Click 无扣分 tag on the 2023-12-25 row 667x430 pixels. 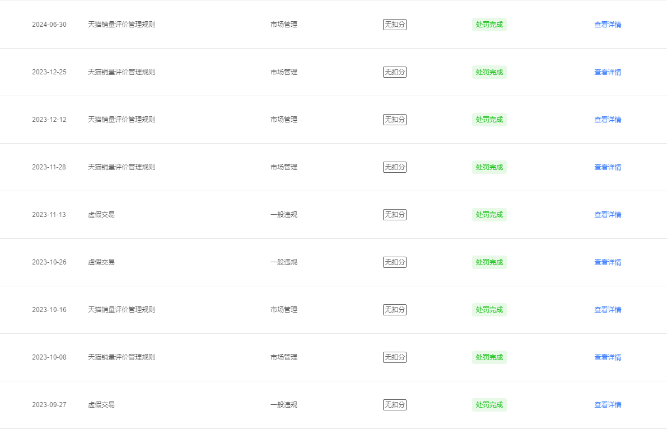[x=395, y=72]
